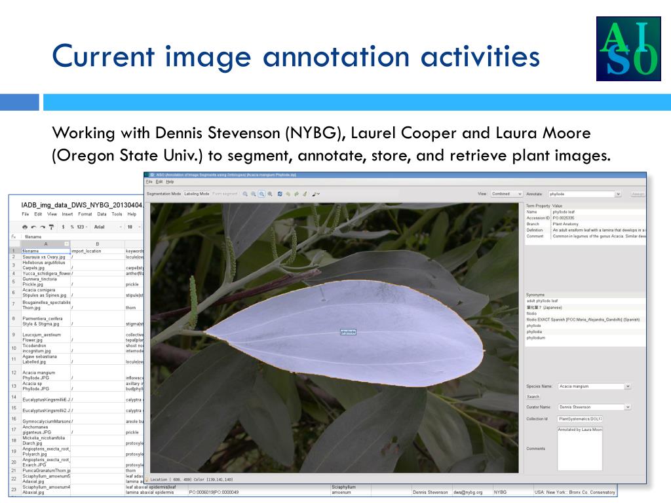Screen dimensions: 671x503
Task: Select cell 'Saurauia xs Ovary.jpg'
Action: coord(45,257)
